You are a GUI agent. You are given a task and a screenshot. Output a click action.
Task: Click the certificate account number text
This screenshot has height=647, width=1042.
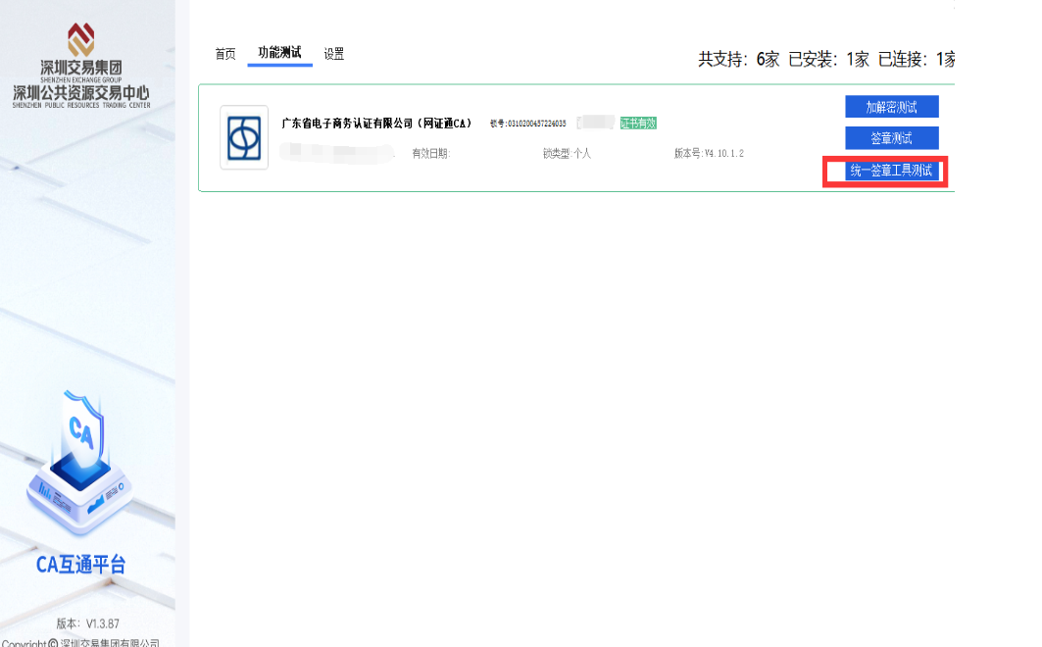[x=527, y=124]
